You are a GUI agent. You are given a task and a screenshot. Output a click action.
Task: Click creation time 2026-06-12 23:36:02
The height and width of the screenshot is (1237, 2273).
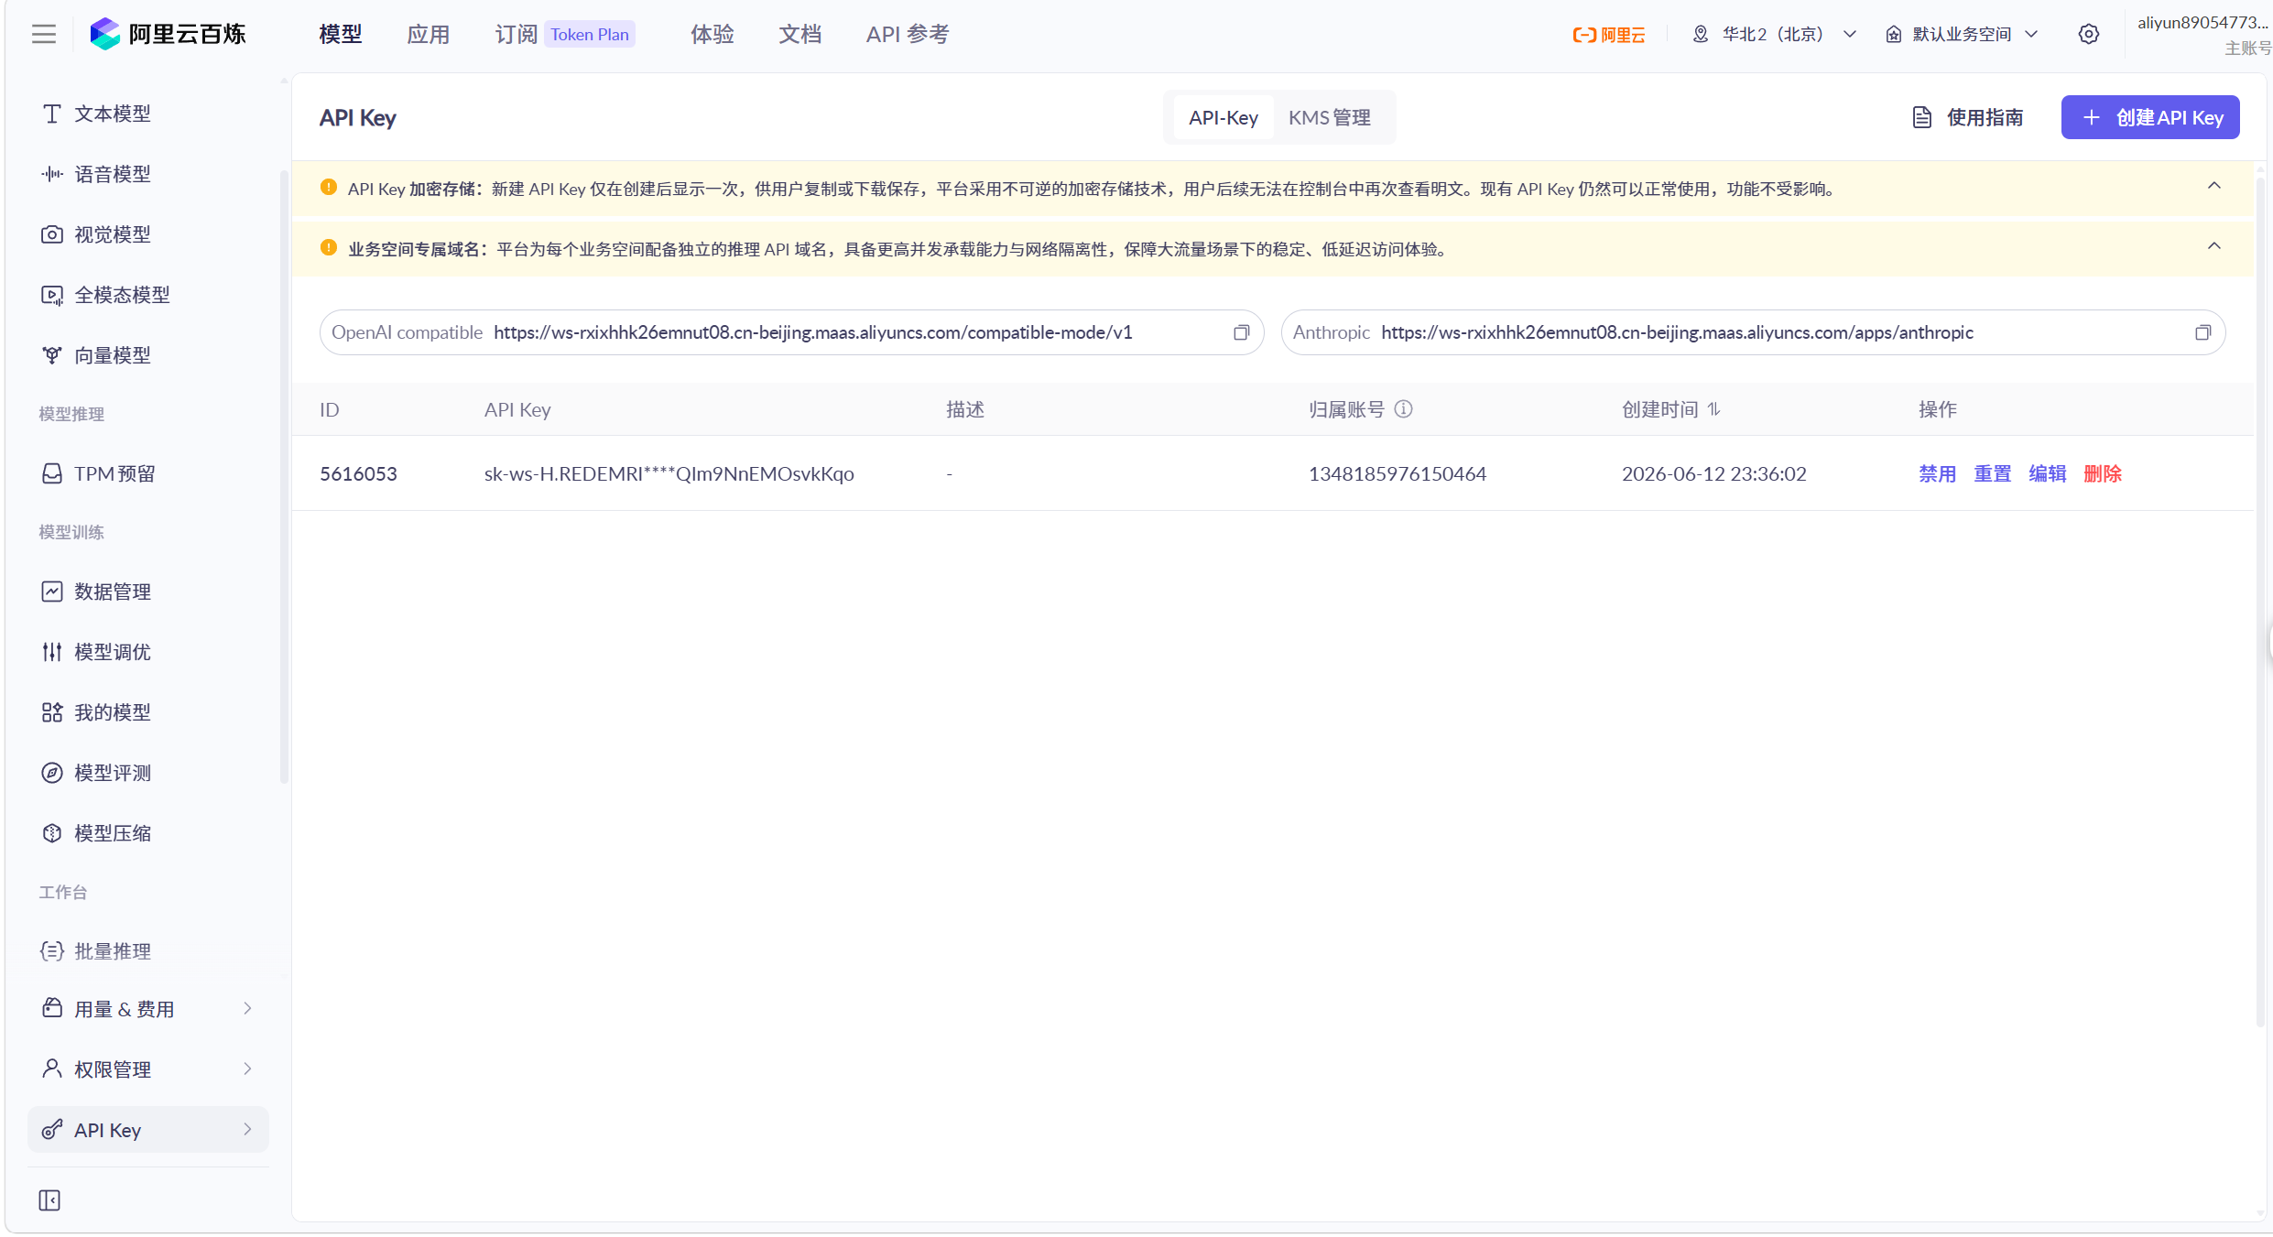point(1713,473)
